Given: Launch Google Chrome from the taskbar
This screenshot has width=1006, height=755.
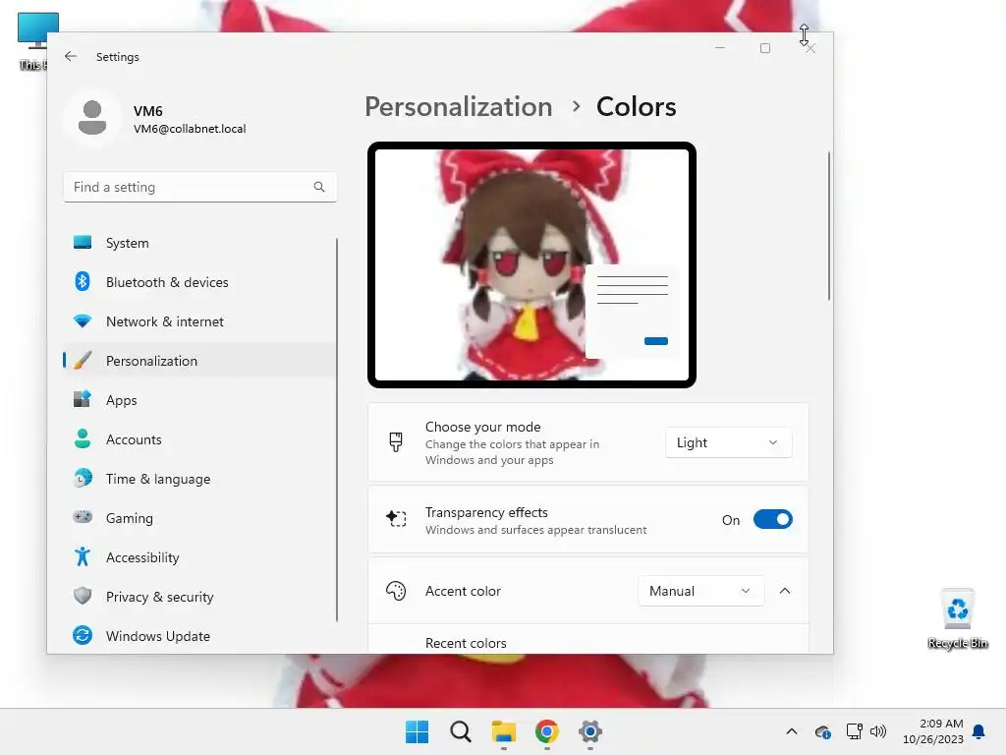Looking at the screenshot, I should (x=546, y=731).
